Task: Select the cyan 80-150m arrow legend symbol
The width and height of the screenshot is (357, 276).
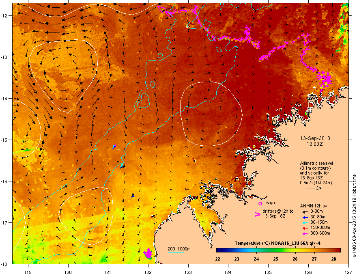Action: pos(305,222)
